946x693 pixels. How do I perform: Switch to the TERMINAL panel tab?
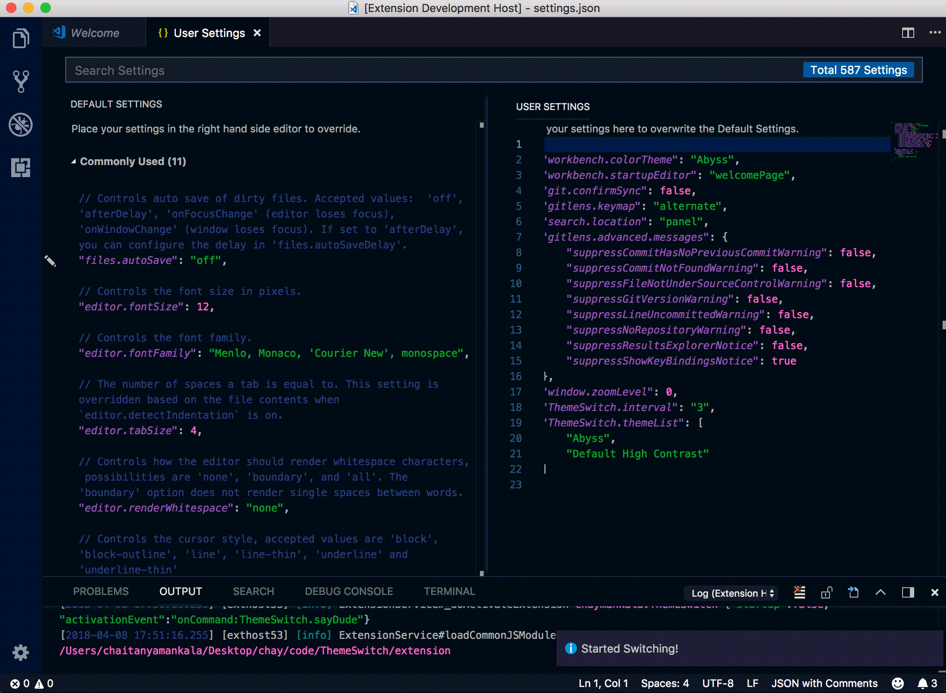[449, 592]
